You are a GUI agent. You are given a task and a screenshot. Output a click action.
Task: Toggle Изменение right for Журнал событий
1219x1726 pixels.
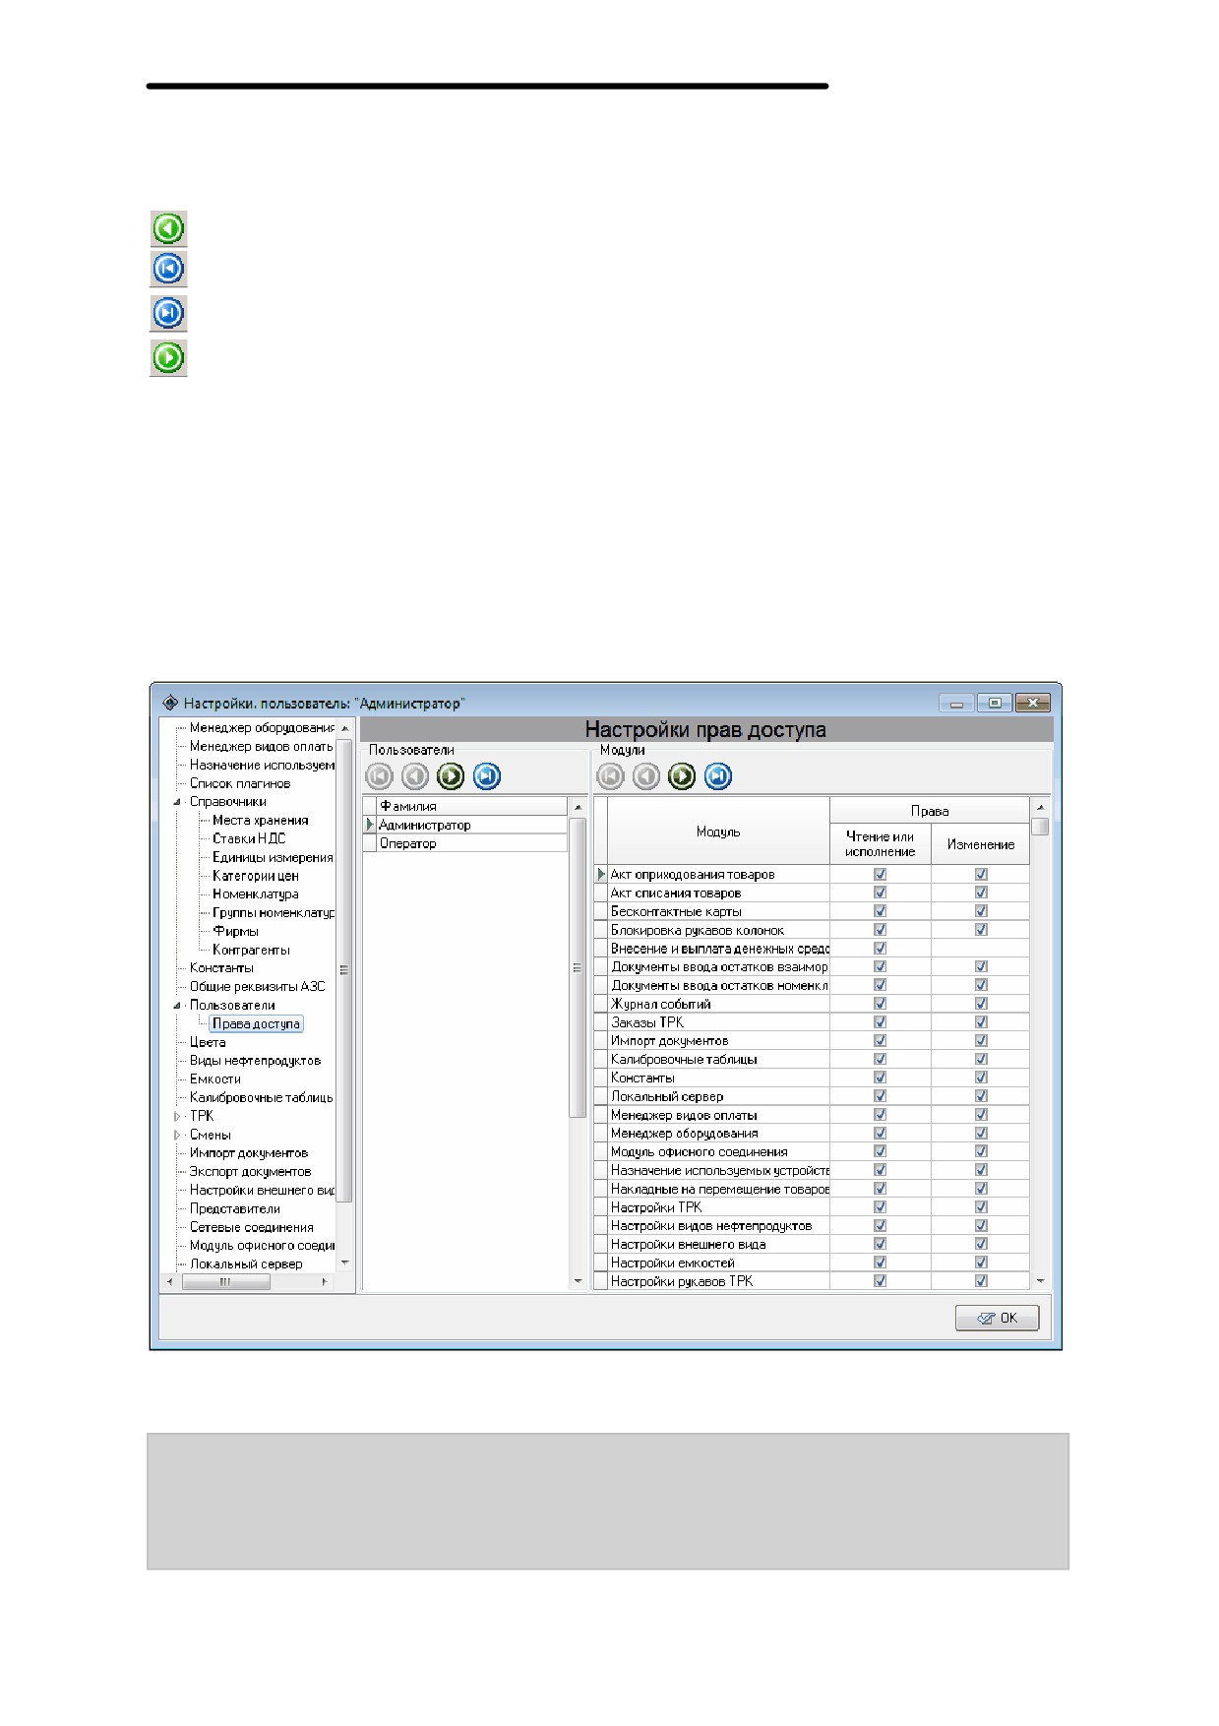coord(981,1003)
